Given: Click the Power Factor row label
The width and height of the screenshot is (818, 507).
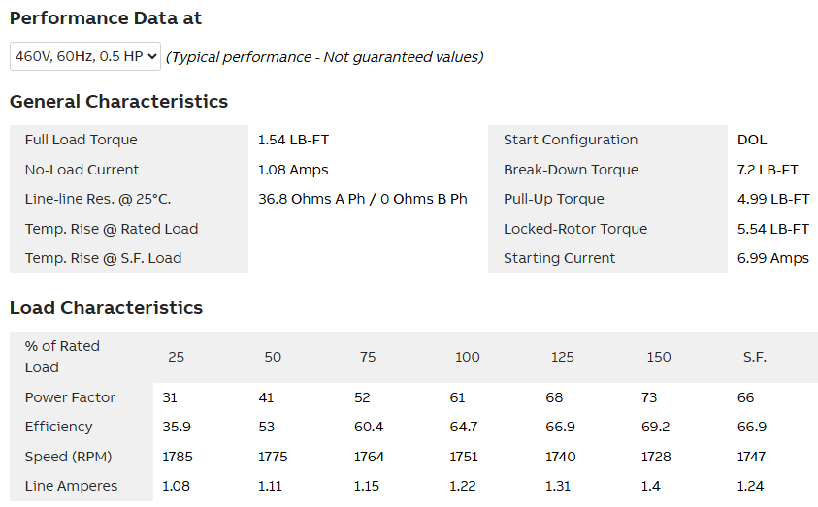Looking at the screenshot, I should (x=70, y=397).
